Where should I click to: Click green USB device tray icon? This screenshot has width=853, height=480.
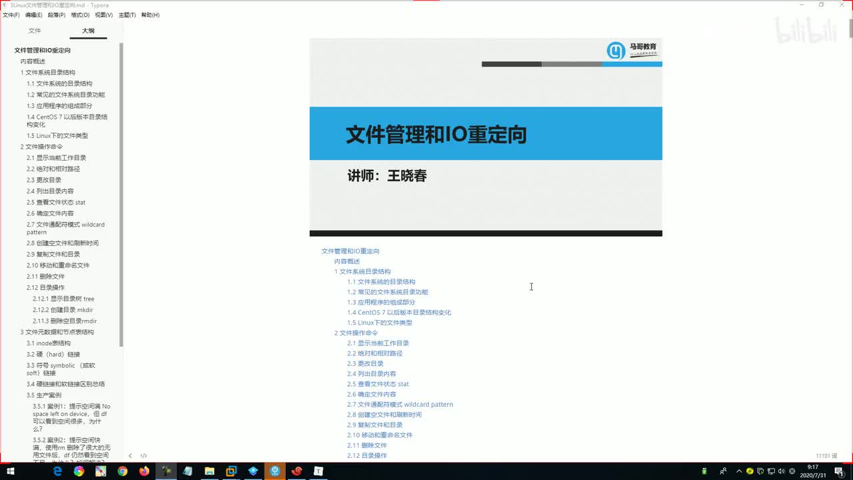704,471
